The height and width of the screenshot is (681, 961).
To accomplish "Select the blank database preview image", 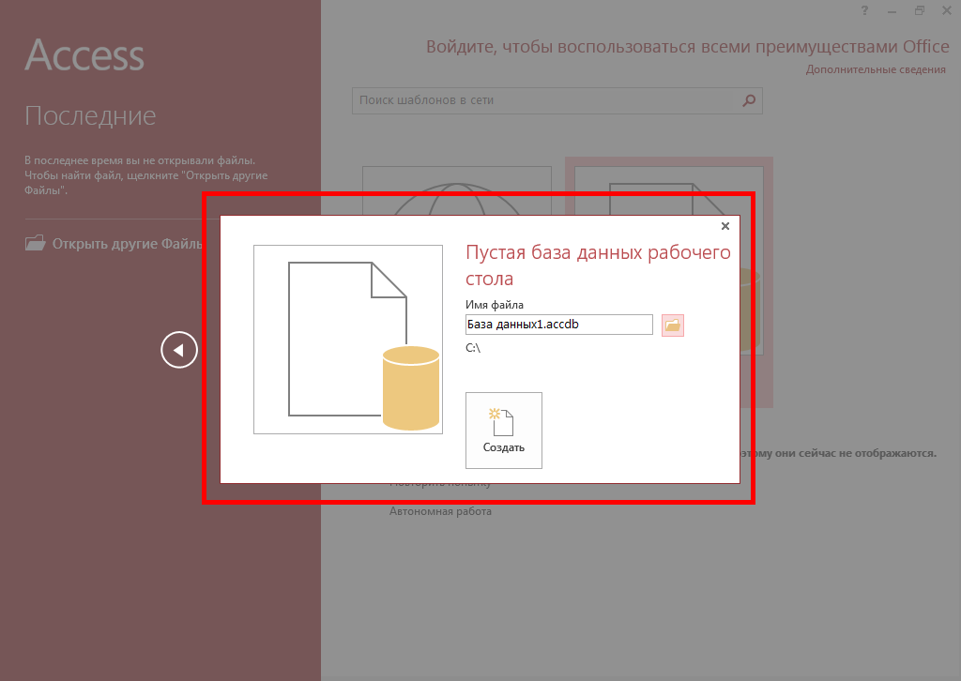I will tap(348, 340).
